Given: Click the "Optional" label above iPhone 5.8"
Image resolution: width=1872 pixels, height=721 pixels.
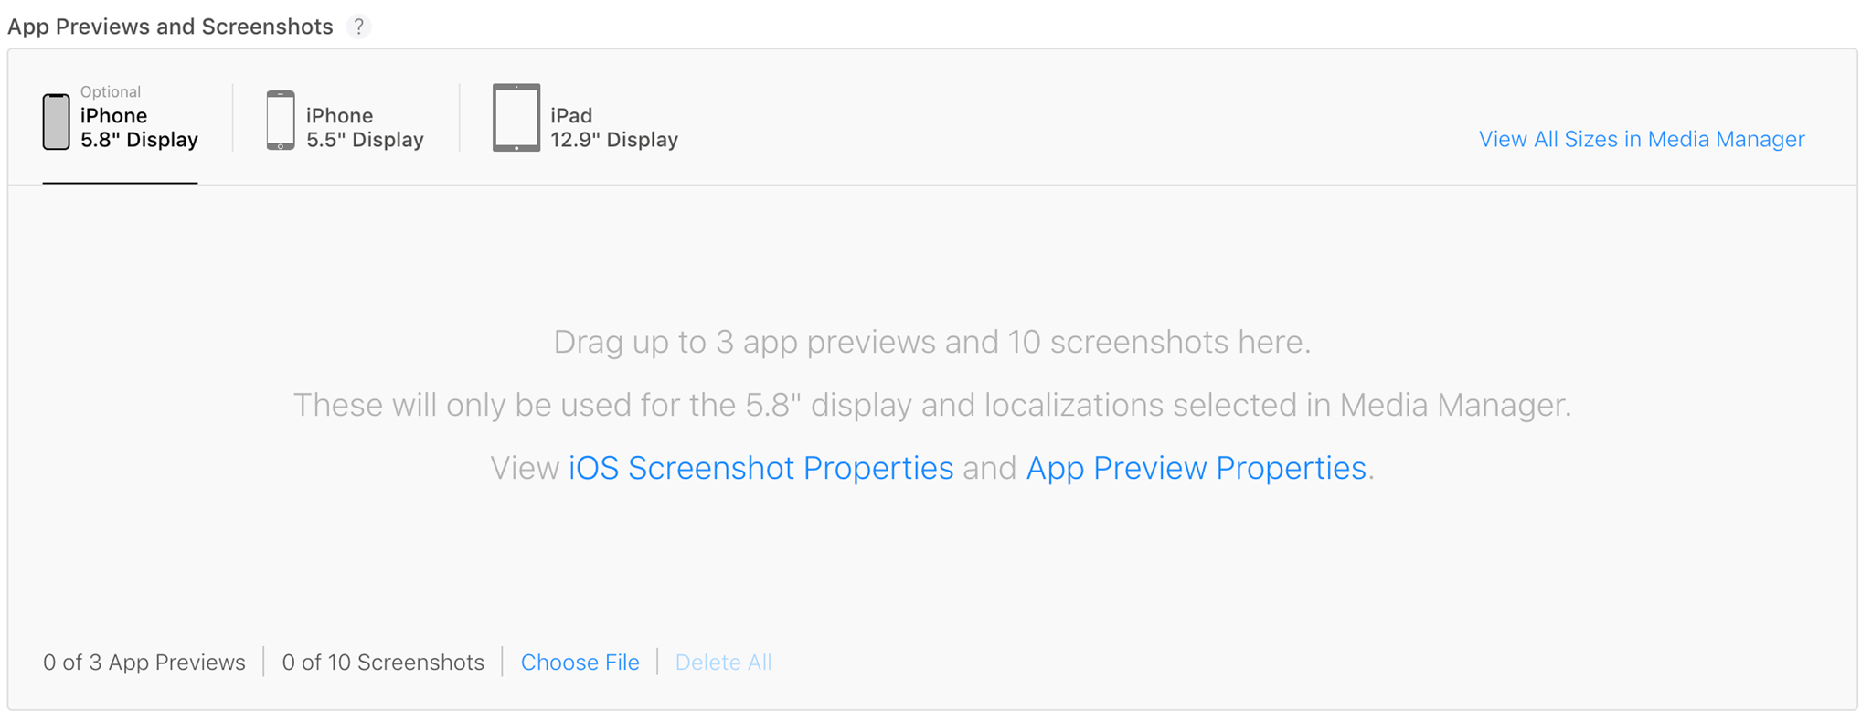Looking at the screenshot, I should pos(111,91).
